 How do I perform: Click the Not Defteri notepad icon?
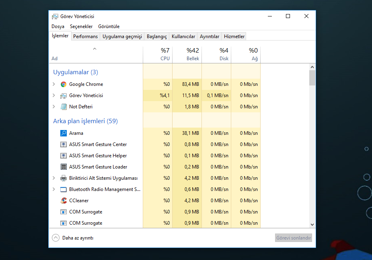[64, 107]
